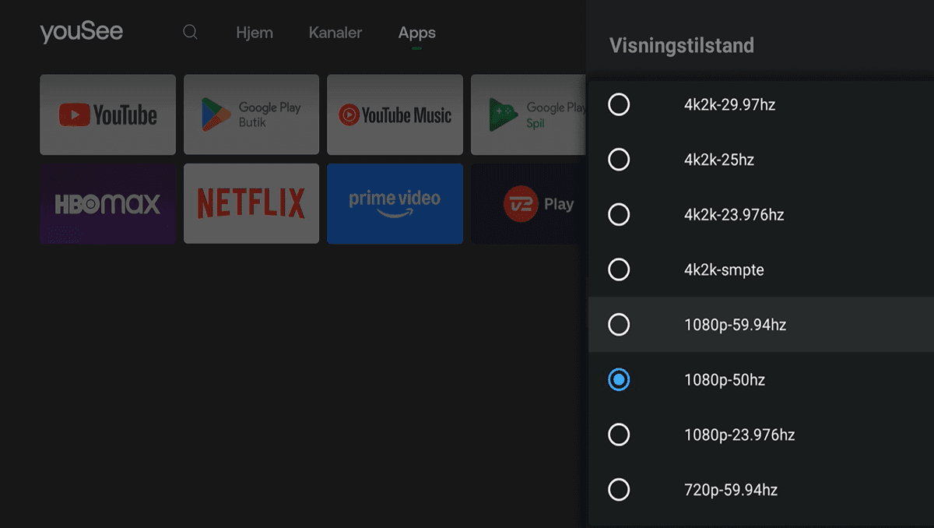The height and width of the screenshot is (528, 934).
Task: Click the 4k2k-29.97hz label text
Action: tap(729, 104)
